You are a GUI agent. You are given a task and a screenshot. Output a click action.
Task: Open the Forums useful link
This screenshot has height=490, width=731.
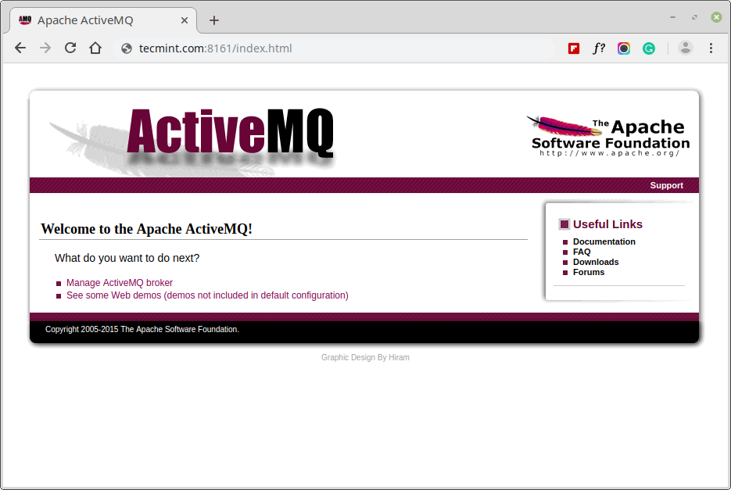(x=589, y=272)
